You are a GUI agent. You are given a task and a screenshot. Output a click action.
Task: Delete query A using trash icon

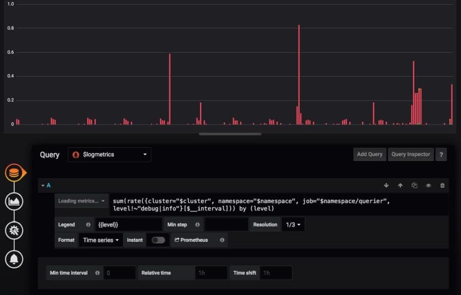click(442, 185)
